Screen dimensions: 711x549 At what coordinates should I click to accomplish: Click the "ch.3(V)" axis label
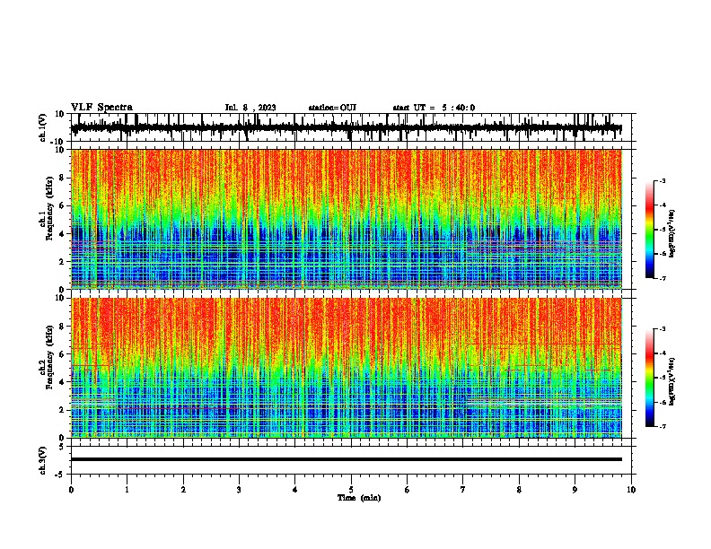[x=43, y=460]
